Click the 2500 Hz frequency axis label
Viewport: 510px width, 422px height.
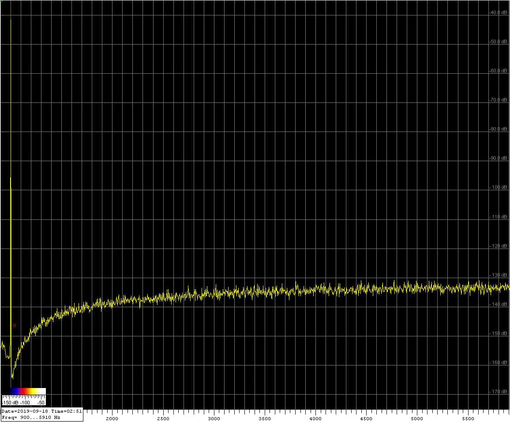coord(163,419)
